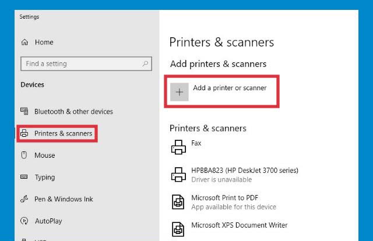Viewport: 373px width, 241px height.
Task: Click App available for this device text
Action: 234,207
